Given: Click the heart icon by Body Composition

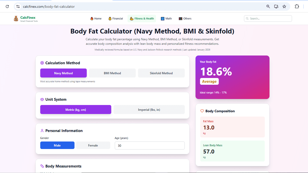Looking at the screenshot, I should pos(202,111).
